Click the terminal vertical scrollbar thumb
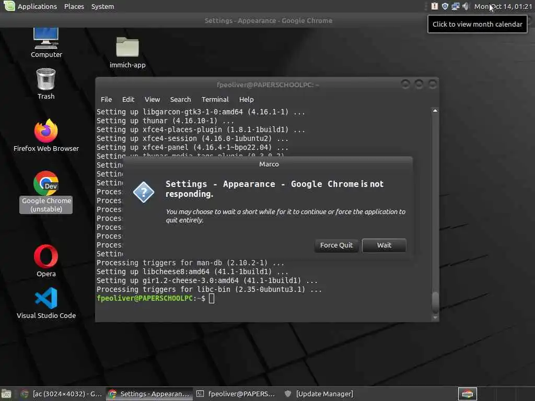Viewport: 535px width, 401px height. pyautogui.click(x=435, y=302)
